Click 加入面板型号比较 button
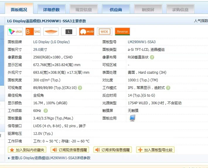Viewport: 208px width, 168px height. point(155,150)
